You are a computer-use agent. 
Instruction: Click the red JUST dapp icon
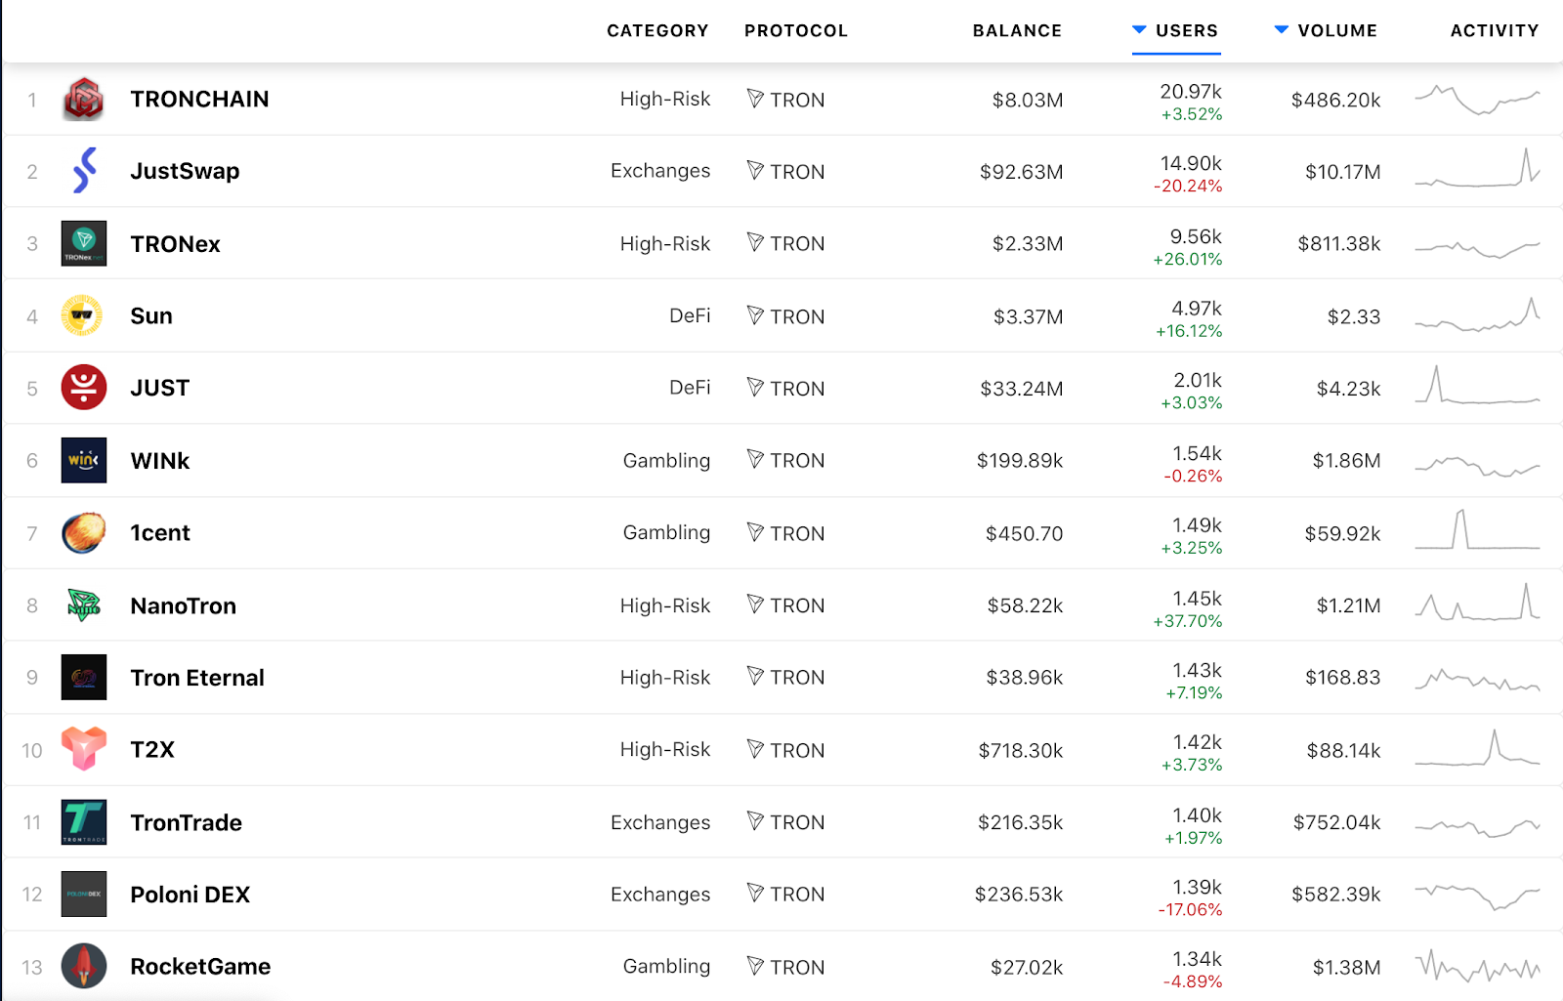point(84,388)
